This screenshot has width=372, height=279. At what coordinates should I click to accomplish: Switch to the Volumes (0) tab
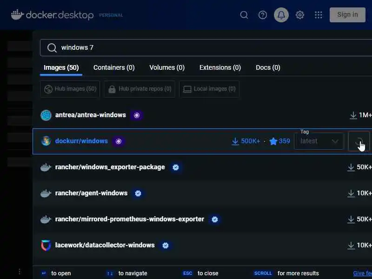(167, 67)
